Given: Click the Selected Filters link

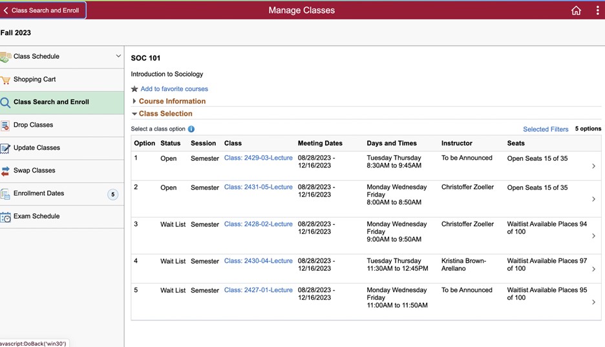Looking at the screenshot, I should click(546, 129).
